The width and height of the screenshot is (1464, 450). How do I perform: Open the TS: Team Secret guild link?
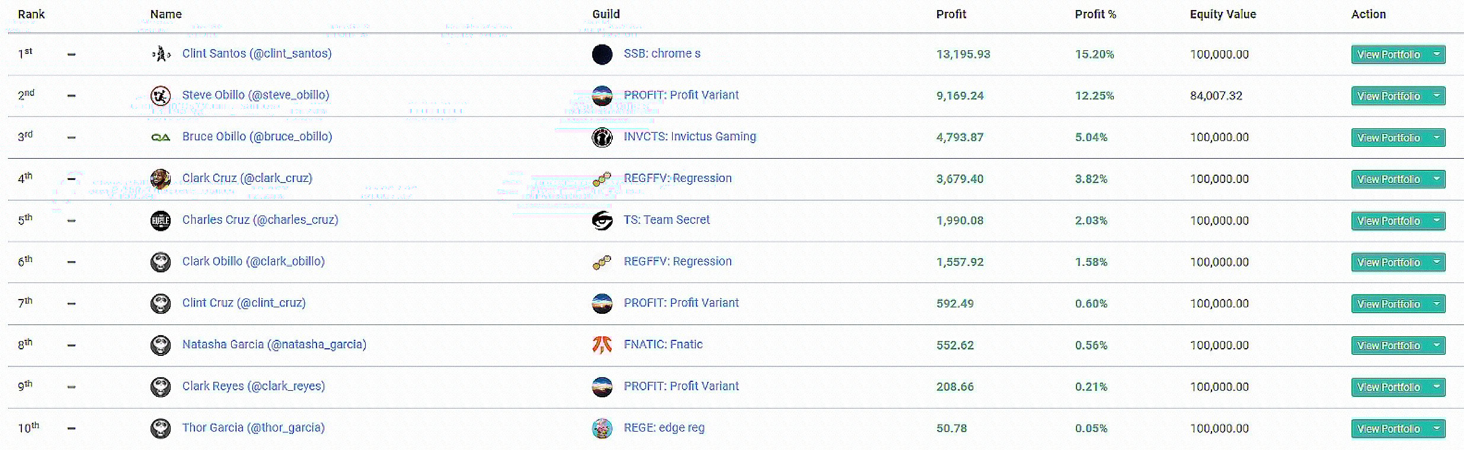[667, 220]
